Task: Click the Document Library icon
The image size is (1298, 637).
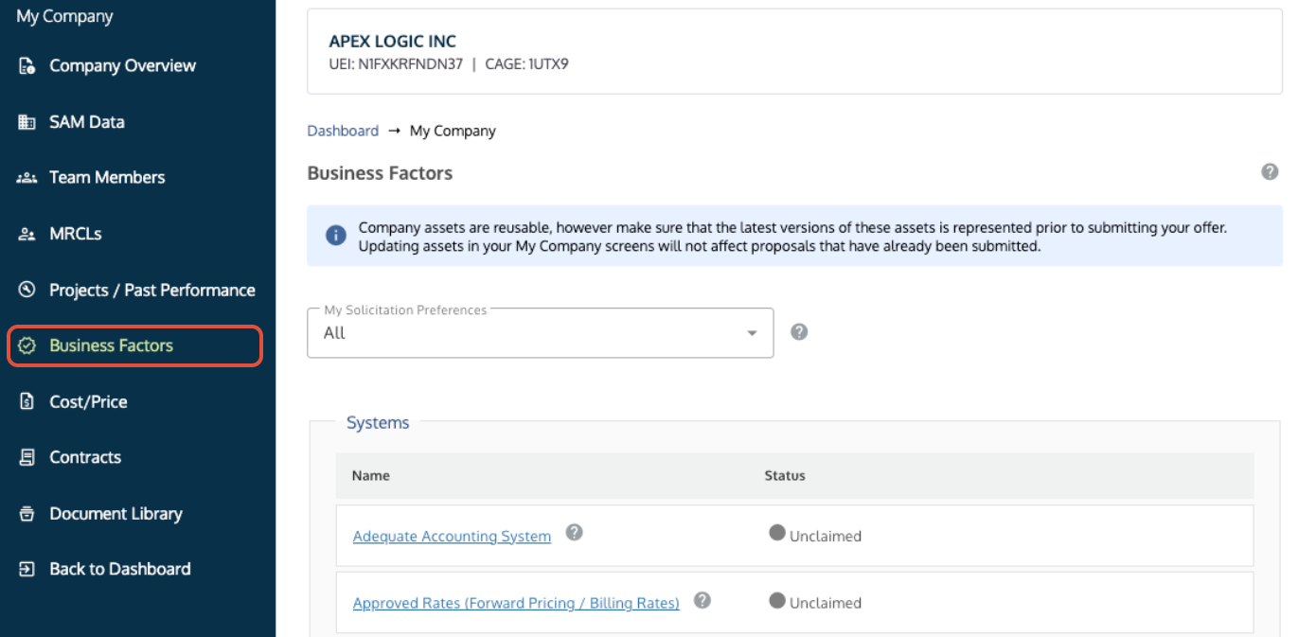Action: pos(27,514)
